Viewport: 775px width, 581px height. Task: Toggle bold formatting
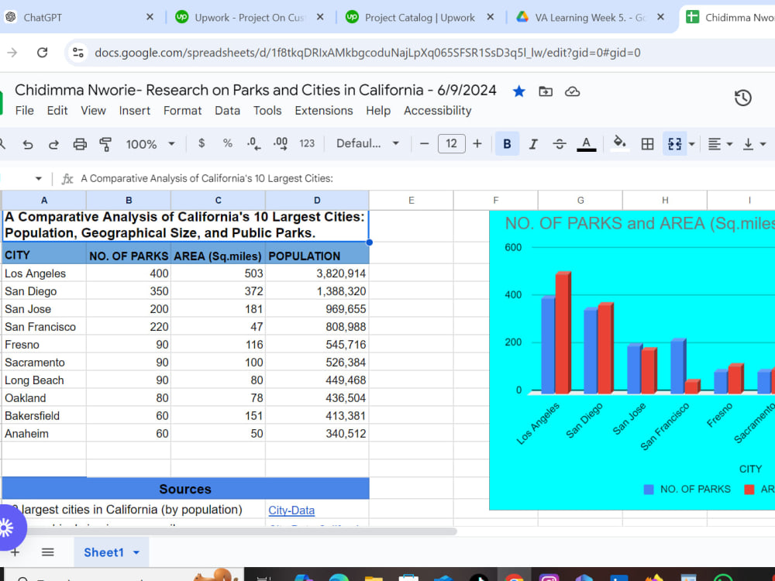pos(507,144)
